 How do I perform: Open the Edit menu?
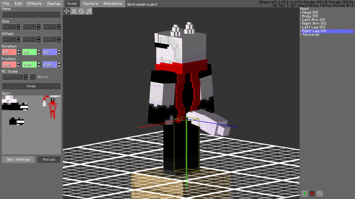[18, 4]
